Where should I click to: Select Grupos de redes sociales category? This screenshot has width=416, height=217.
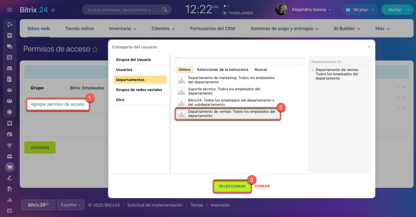pos(139,90)
